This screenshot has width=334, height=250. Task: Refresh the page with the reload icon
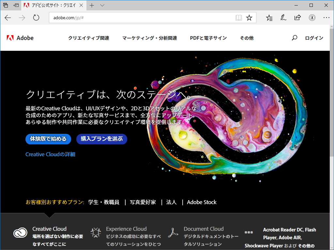36,18
